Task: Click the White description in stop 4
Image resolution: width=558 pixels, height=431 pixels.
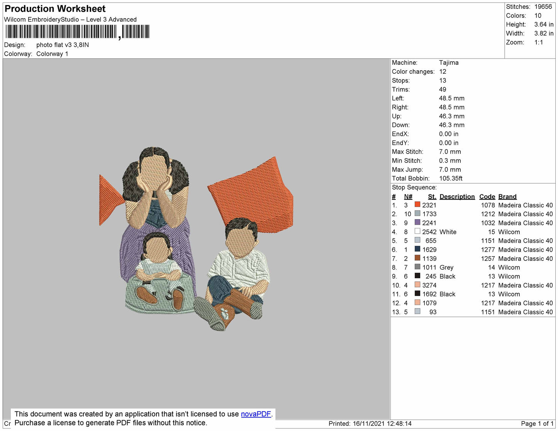Action: [x=448, y=232]
